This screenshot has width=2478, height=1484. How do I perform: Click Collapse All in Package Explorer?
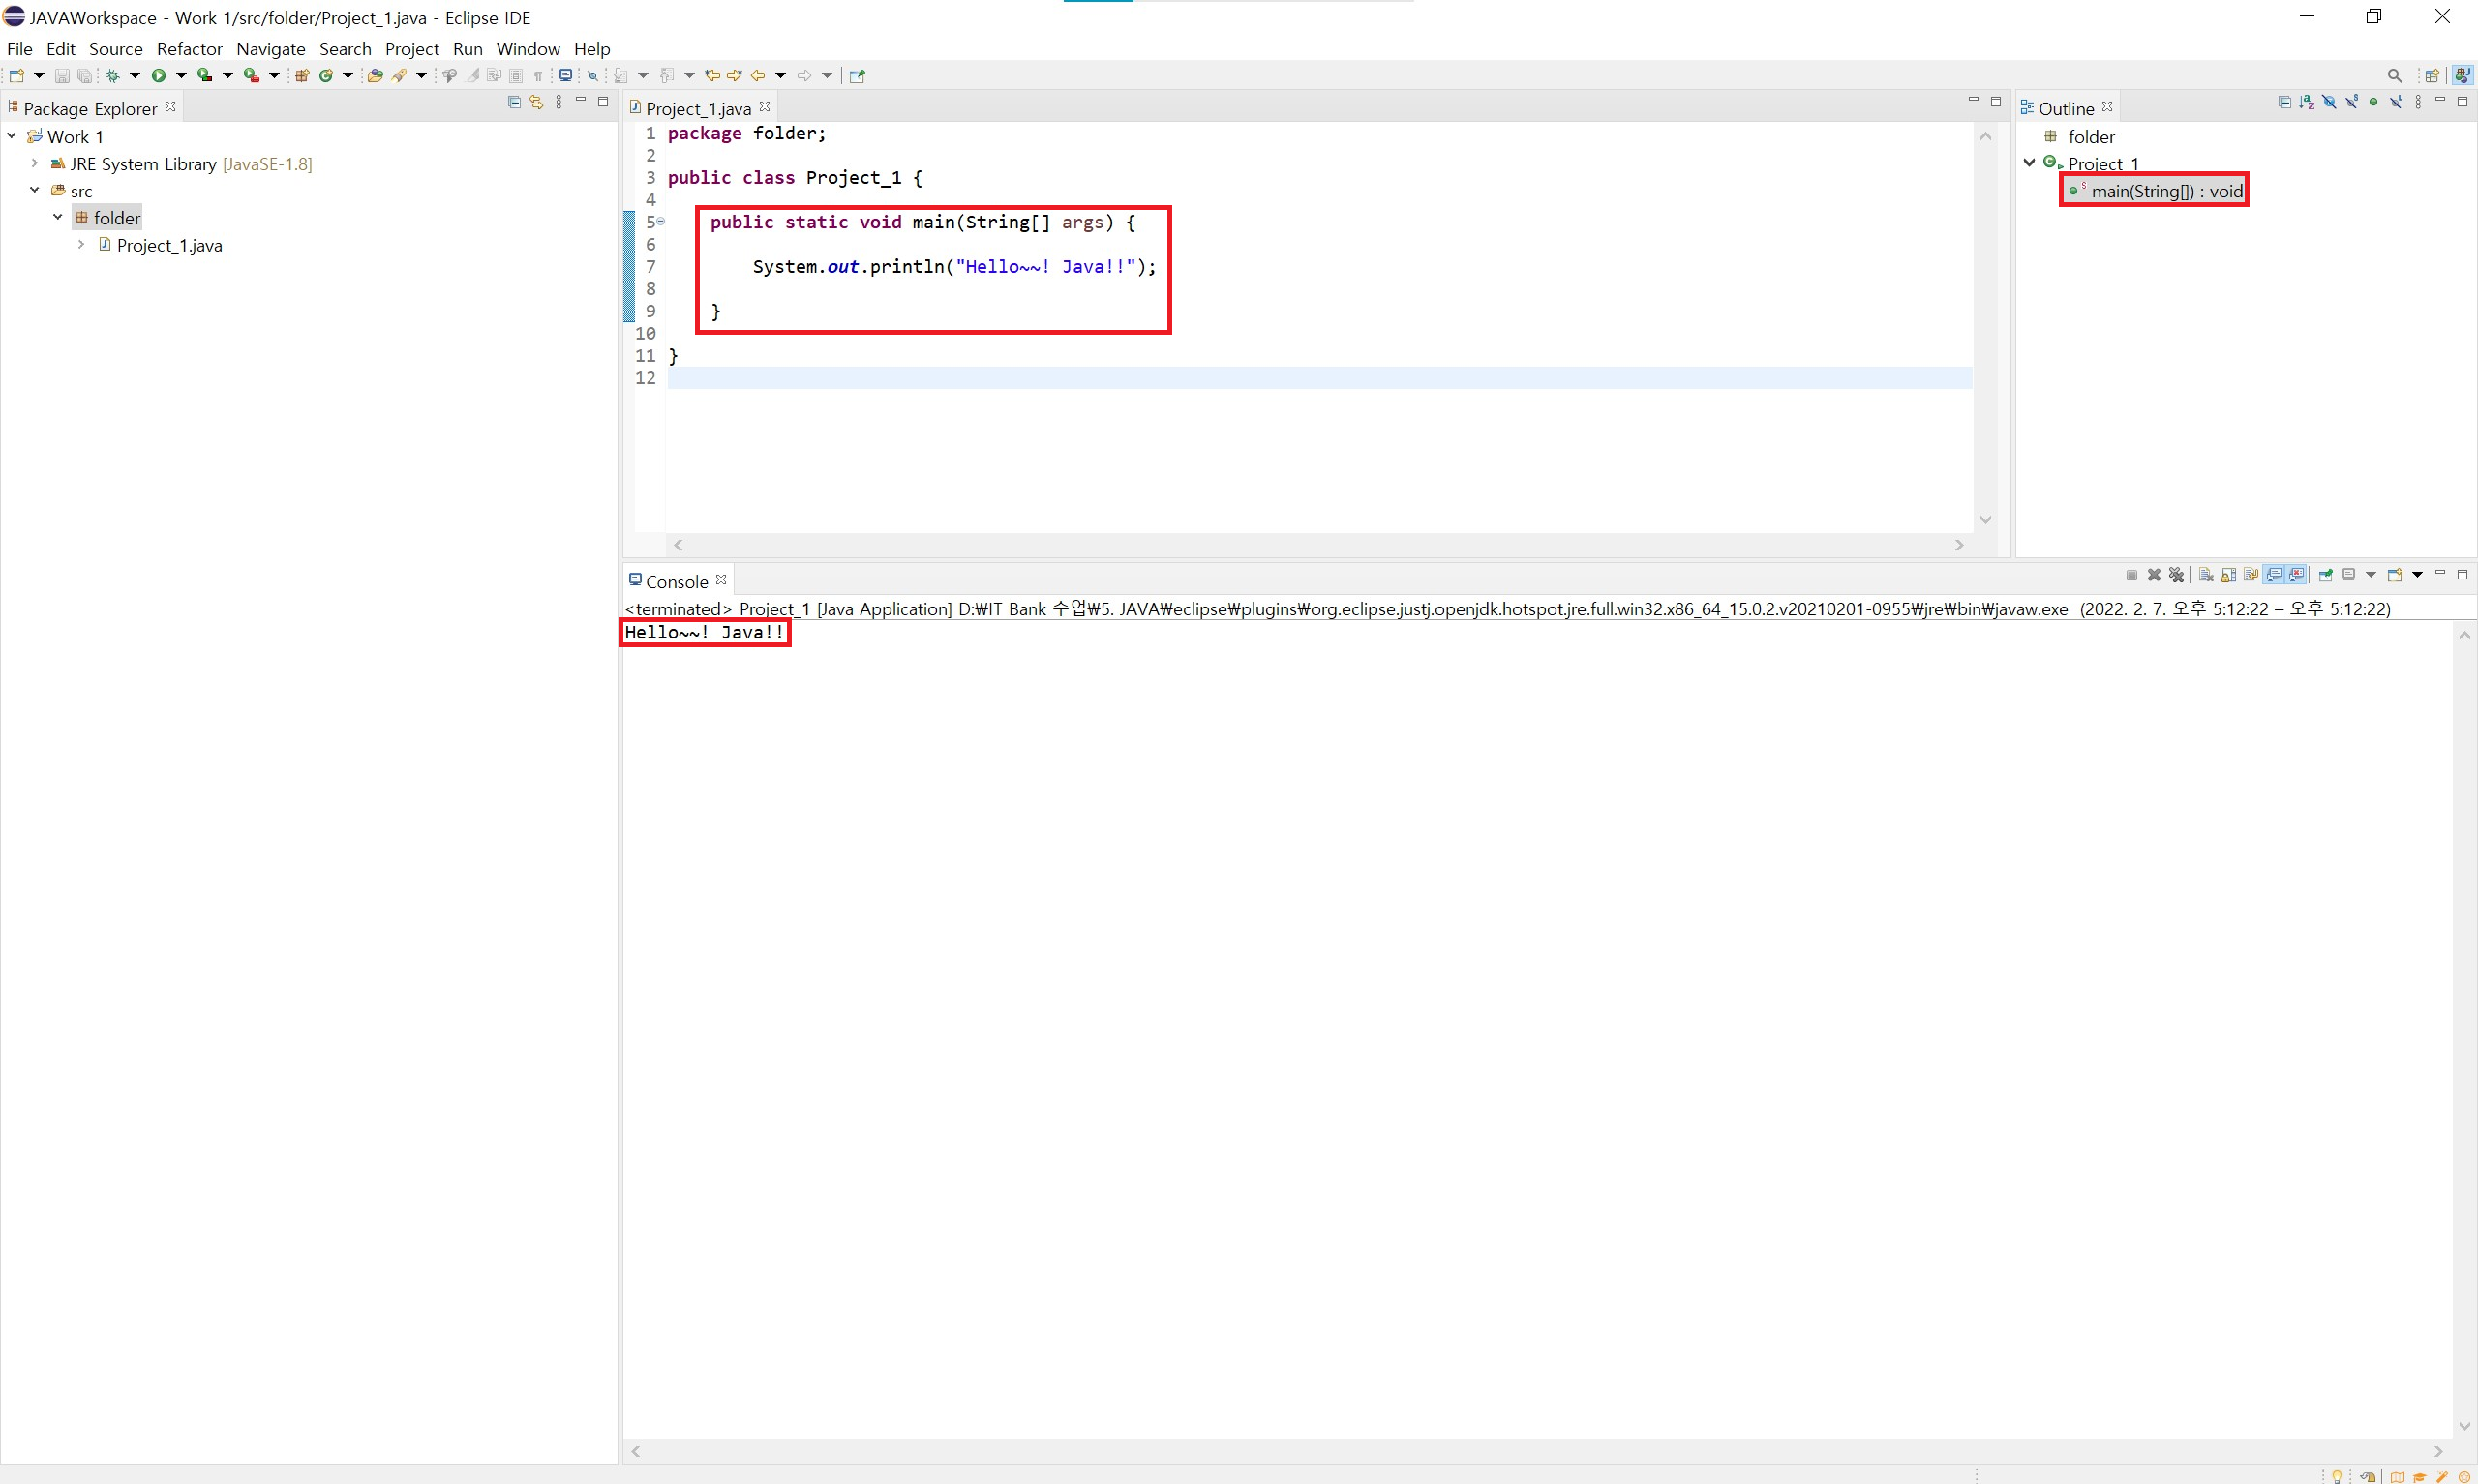click(x=514, y=102)
